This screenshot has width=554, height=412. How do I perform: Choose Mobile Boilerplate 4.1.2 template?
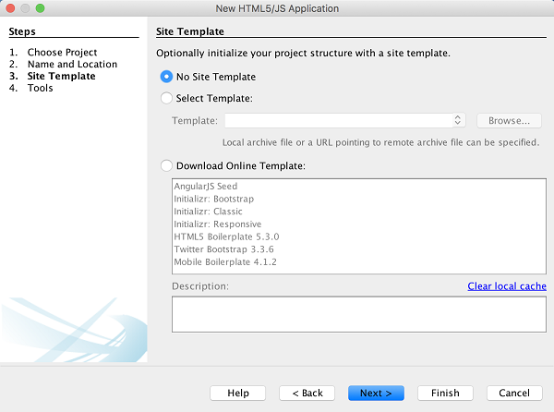click(225, 262)
